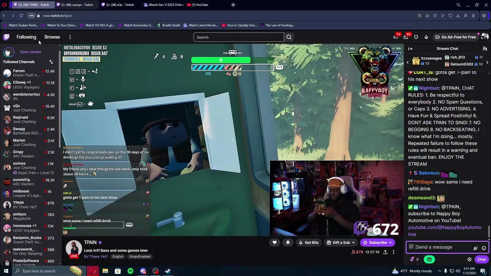The height and width of the screenshot is (276, 491).
Task: Sort Followed Channels with the sort icon
Action: coord(51,62)
